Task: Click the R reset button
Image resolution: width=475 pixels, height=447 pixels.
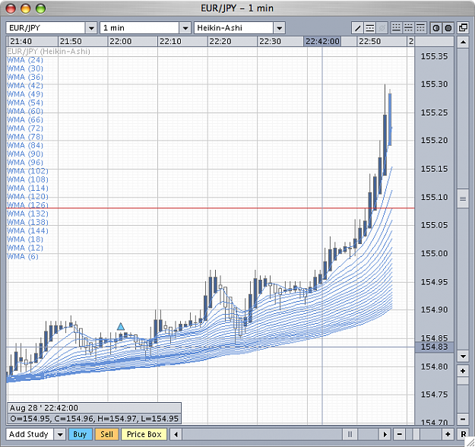Action: [x=463, y=435]
